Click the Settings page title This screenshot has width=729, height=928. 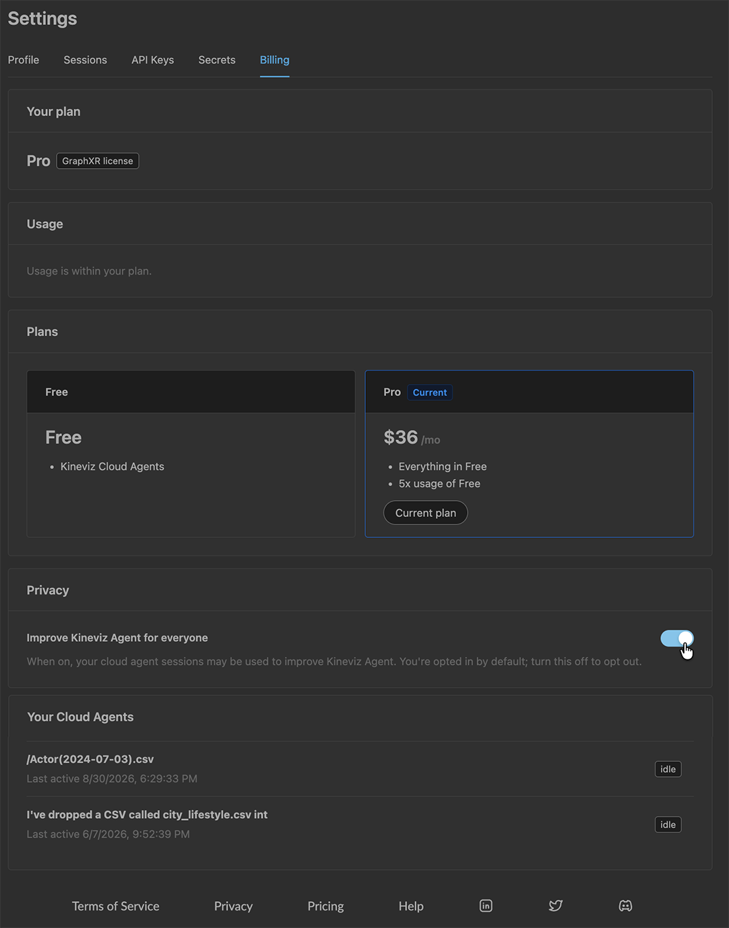(x=43, y=19)
